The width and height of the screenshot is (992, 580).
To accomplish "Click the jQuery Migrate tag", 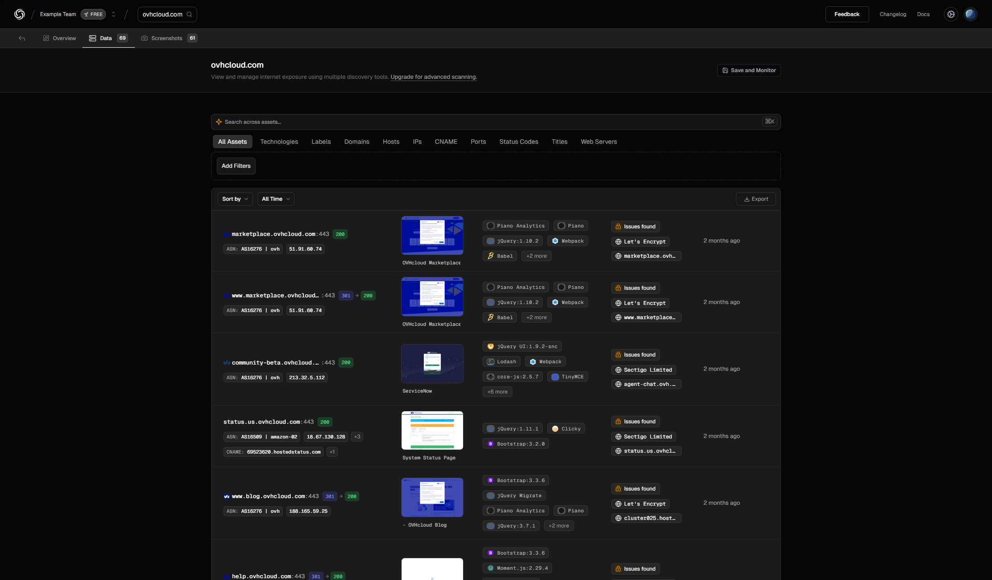I will pyautogui.click(x=514, y=495).
